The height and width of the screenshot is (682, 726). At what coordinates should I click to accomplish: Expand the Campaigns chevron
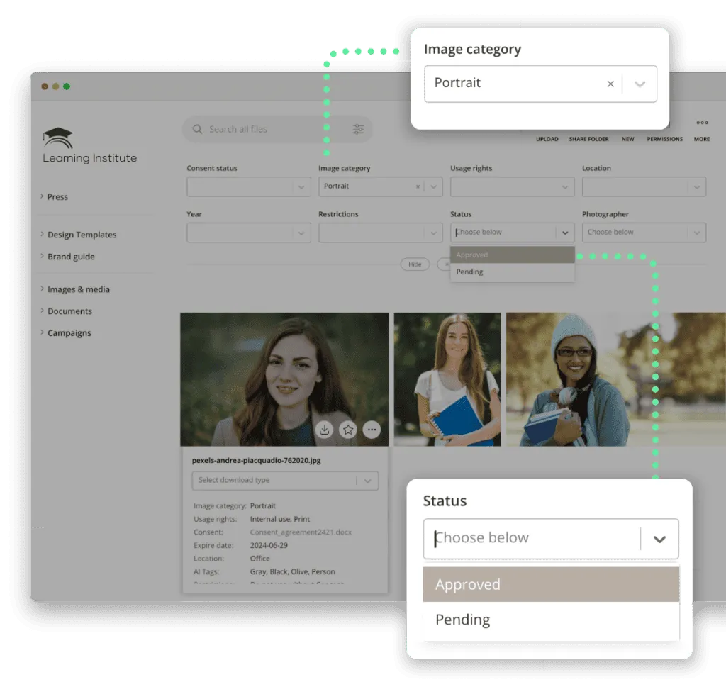(x=42, y=332)
